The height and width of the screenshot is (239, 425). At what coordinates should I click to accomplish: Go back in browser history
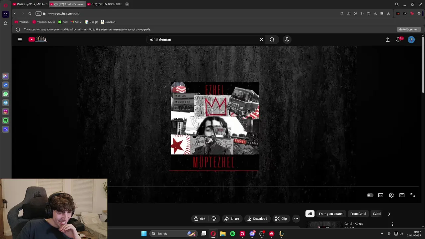point(15,14)
